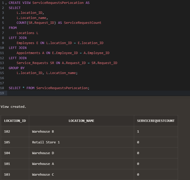Screen dimensions: 190x180
Task: Click the Appointments table name on line 11
Action: coord(28,53)
